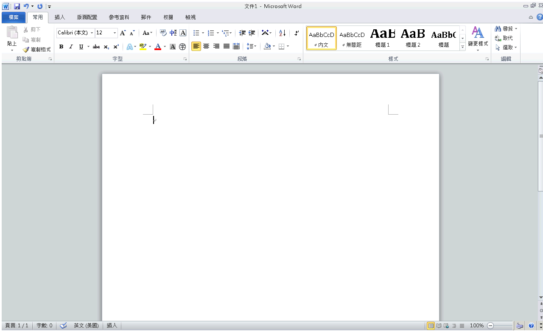Apply subscript formatting

click(106, 47)
